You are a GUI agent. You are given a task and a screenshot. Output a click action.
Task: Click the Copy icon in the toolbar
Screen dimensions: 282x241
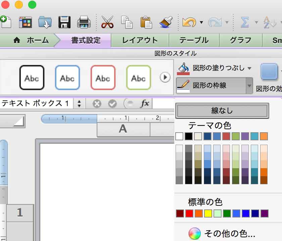[x=128, y=21]
